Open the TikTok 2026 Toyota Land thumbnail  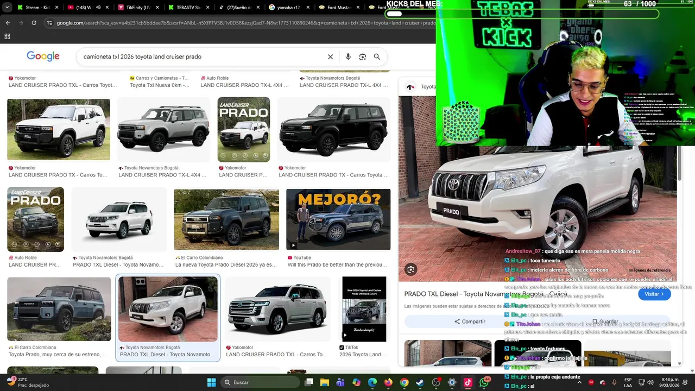pos(364,309)
